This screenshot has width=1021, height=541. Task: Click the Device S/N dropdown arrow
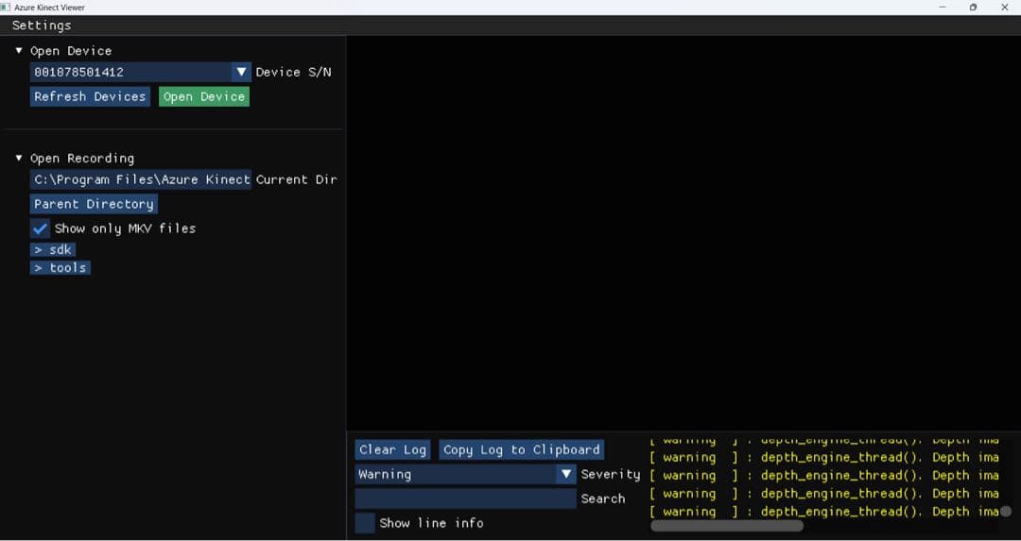pos(241,72)
